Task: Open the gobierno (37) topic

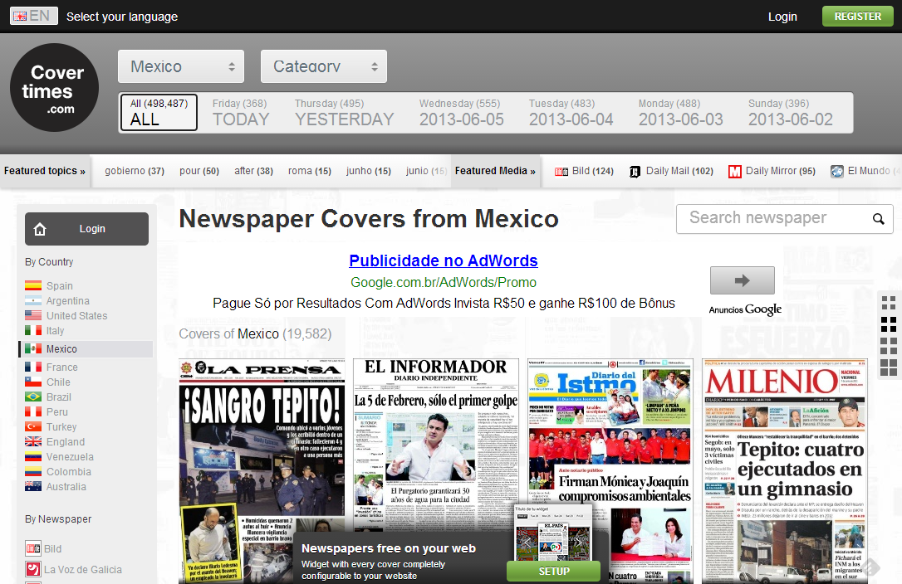Action: pos(135,171)
